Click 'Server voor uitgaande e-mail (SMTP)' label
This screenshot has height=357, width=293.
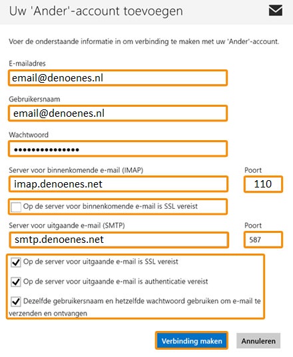pyautogui.click(x=67, y=226)
